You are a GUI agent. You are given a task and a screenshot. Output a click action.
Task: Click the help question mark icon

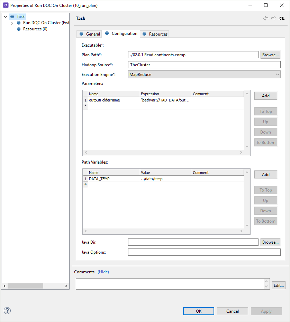(x=7, y=311)
